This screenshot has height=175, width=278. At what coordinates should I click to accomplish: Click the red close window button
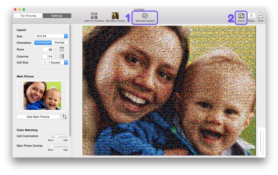(15, 9)
